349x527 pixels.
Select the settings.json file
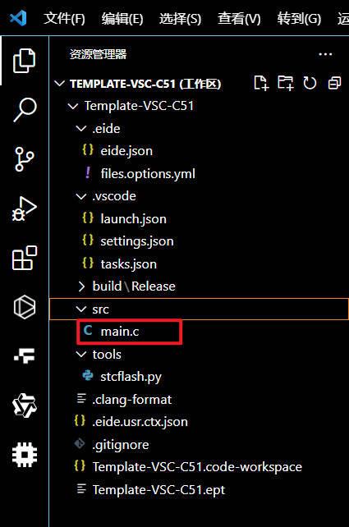click(137, 241)
